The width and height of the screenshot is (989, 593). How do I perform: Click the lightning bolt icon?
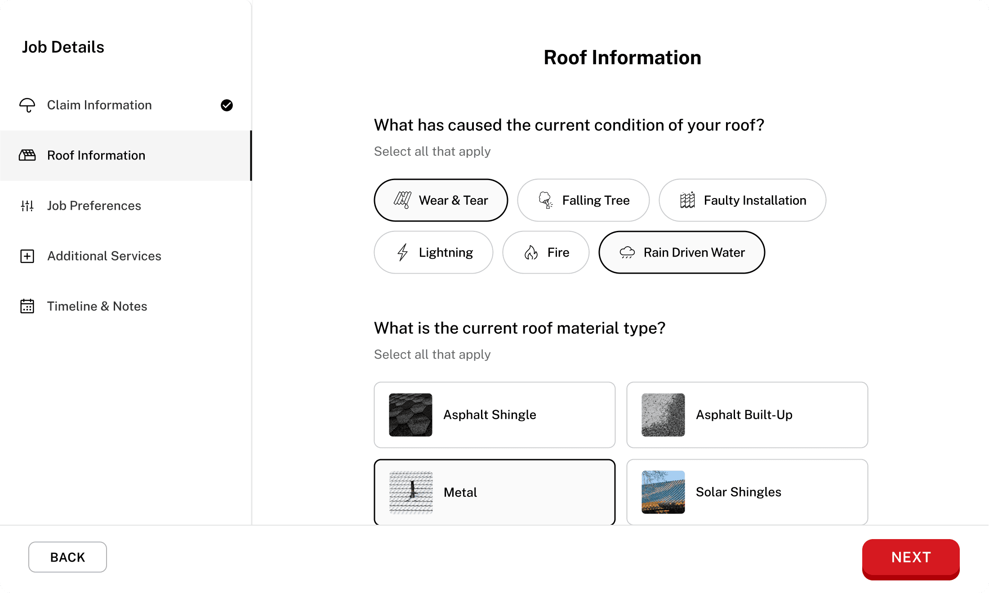(x=402, y=252)
